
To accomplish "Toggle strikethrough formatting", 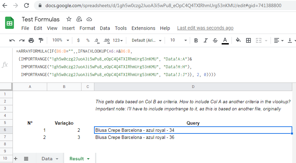I will pyautogui.click(x=215, y=40).
